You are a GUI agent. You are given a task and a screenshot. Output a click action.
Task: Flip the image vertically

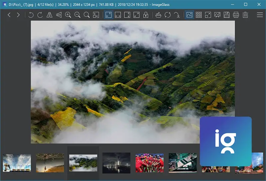tap(59, 15)
